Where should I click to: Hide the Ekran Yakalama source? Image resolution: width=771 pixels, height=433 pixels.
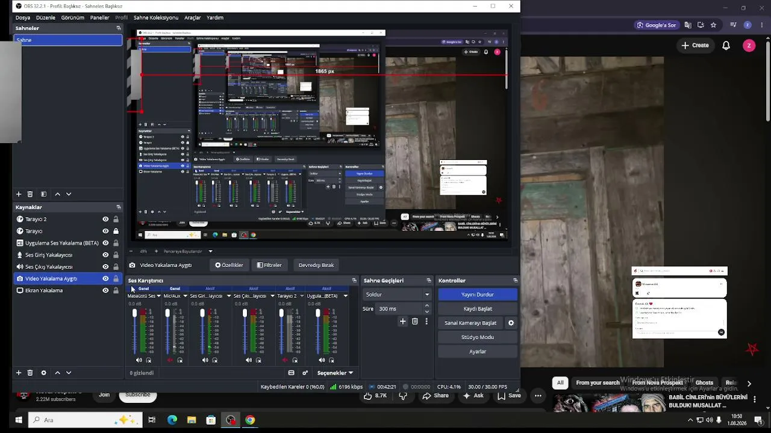(105, 290)
